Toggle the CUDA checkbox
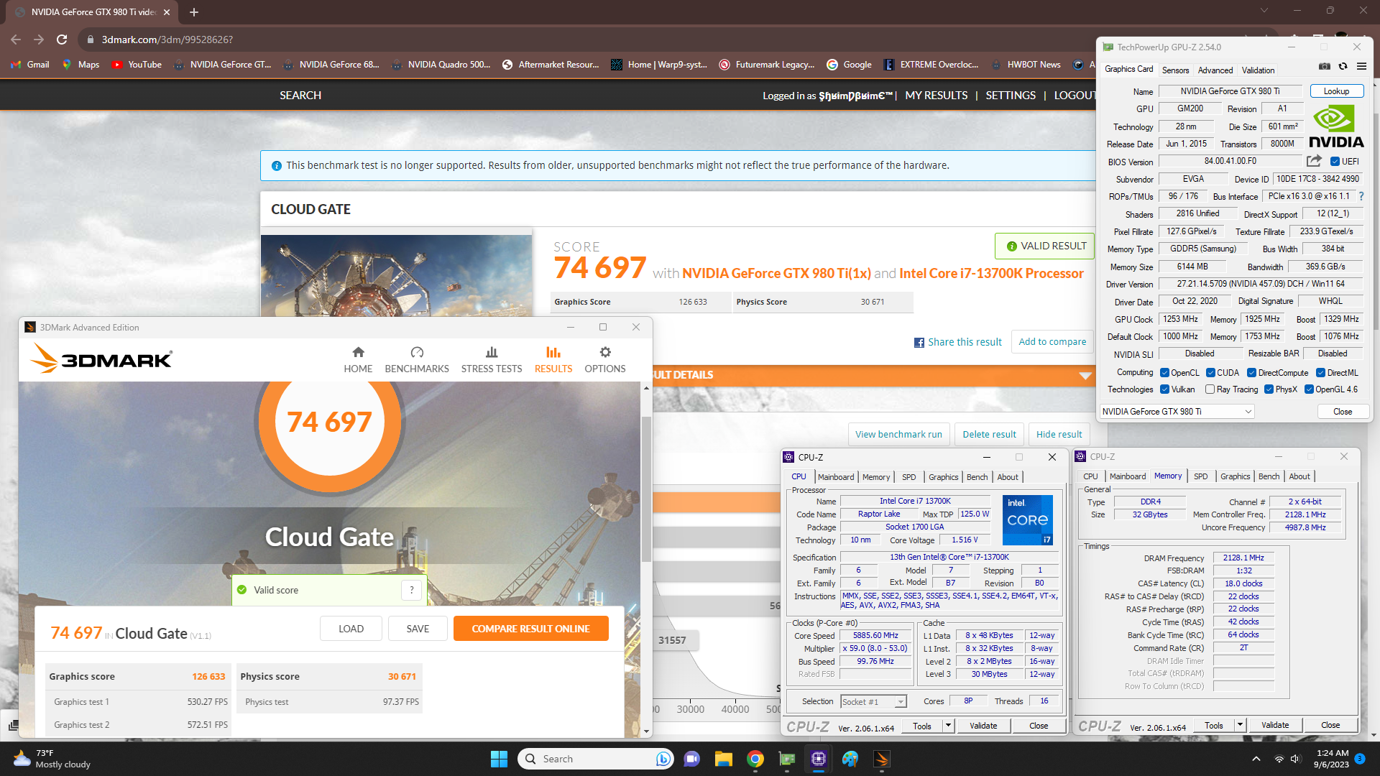The image size is (1380, 776). coord(1210,373)
